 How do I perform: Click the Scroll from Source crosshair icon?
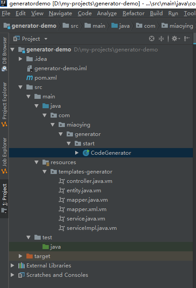click(152, 38)
